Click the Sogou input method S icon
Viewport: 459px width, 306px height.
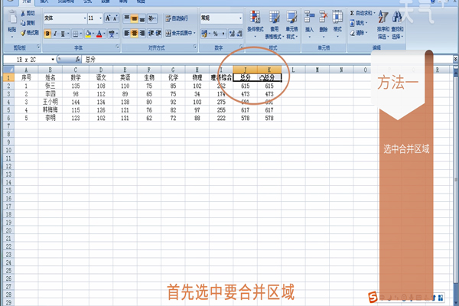373,298
